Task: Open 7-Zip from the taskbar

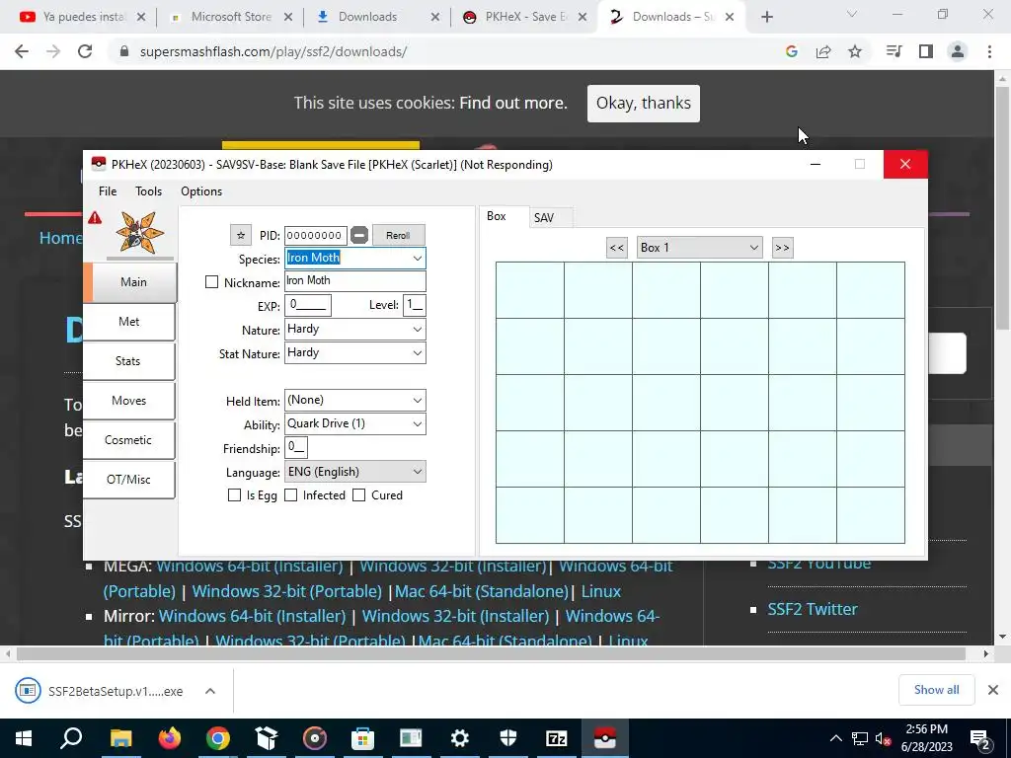Action: click(x=557, y=738)
